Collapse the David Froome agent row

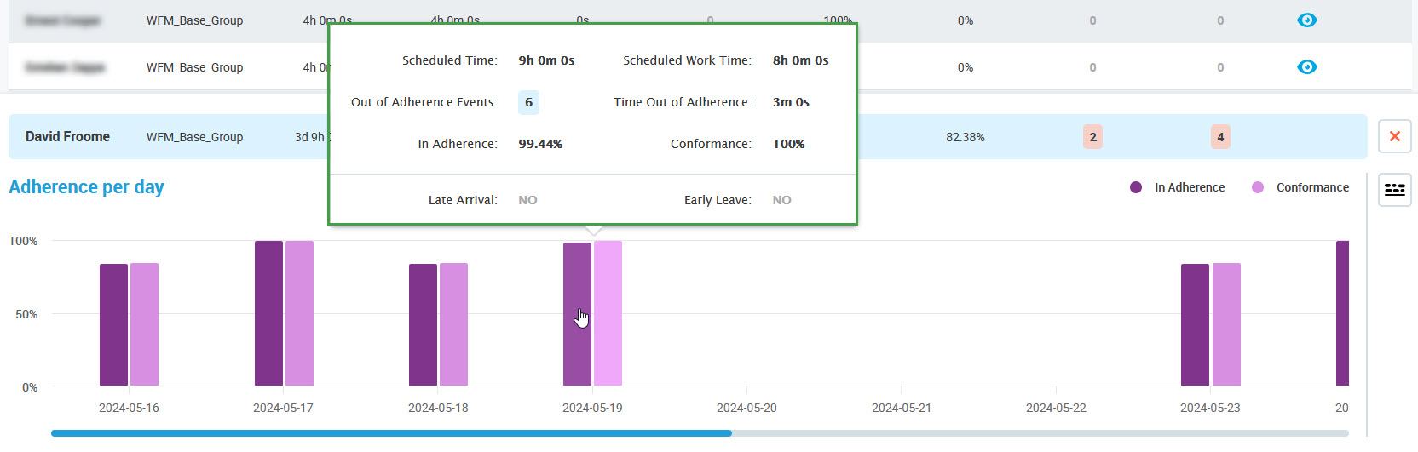pos(67,137)
